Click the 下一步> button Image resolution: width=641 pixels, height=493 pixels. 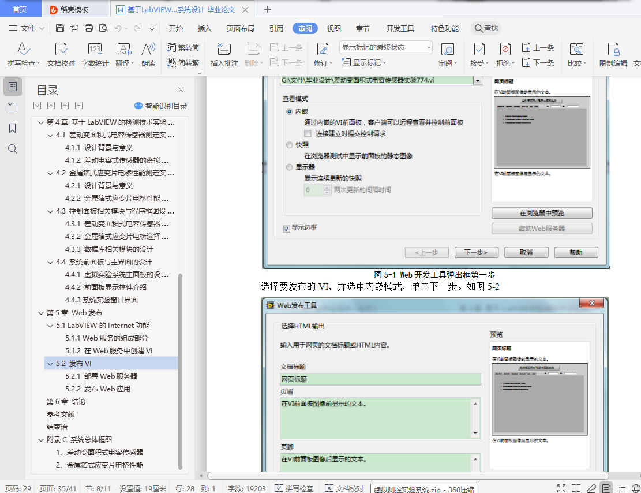(x=476, y=252)
